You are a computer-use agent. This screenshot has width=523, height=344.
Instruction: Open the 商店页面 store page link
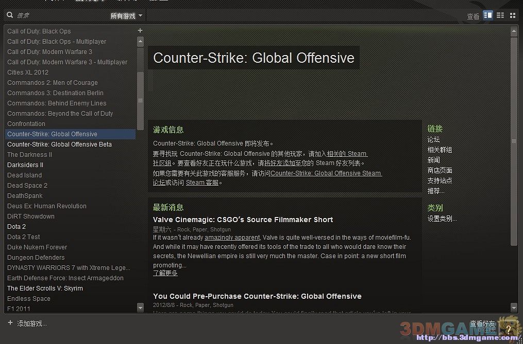click(440, 170)
